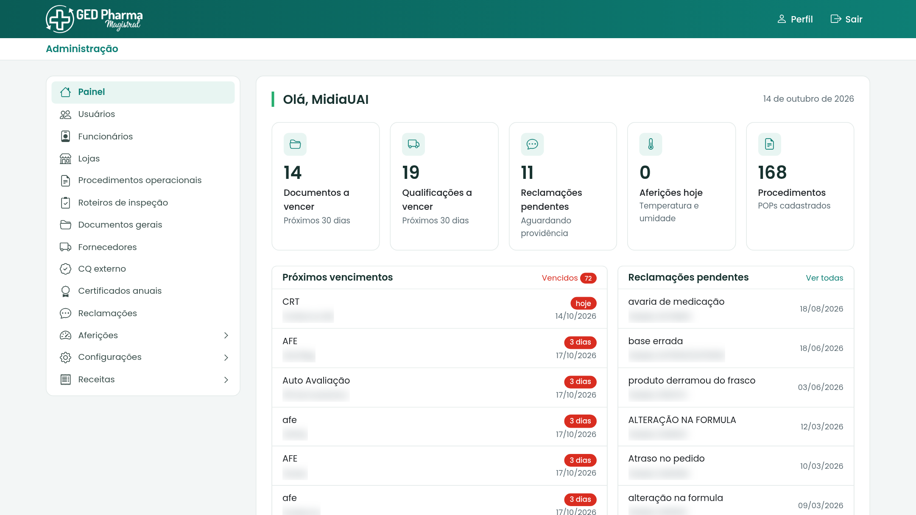Select the chat bubble icon on Reclamações pendentes card

click(x=532, y=145)
